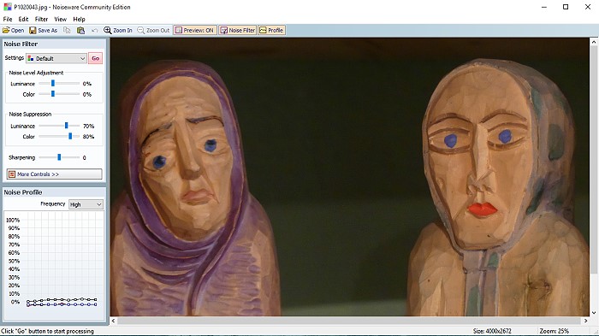
Task: Open the Settings Default dropdown
Action: pos(56,58)
